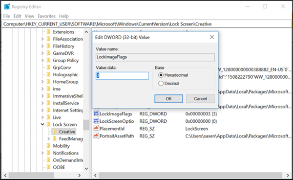Click the Creative folder icon
Screen dimensions: 293x180
pyautogui.click(x=55, y=132)
